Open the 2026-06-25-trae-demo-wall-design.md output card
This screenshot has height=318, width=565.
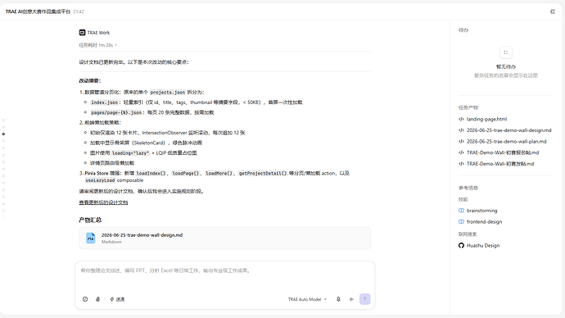click(x=225, y=238)
